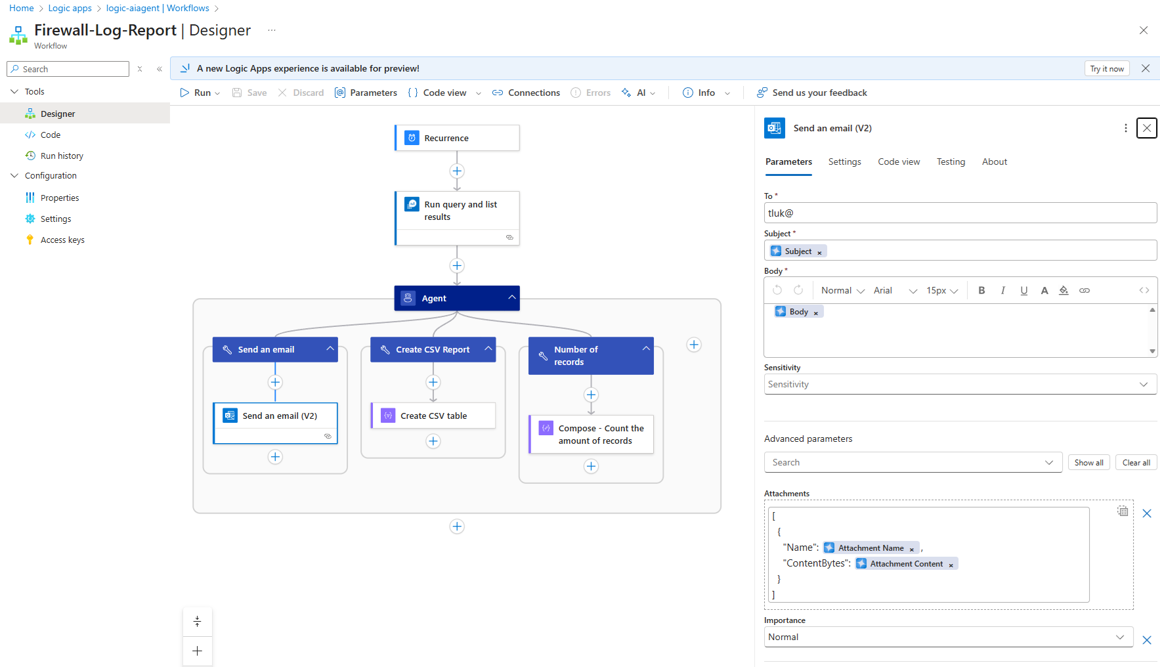Click the To email address field

pos(960,213)
